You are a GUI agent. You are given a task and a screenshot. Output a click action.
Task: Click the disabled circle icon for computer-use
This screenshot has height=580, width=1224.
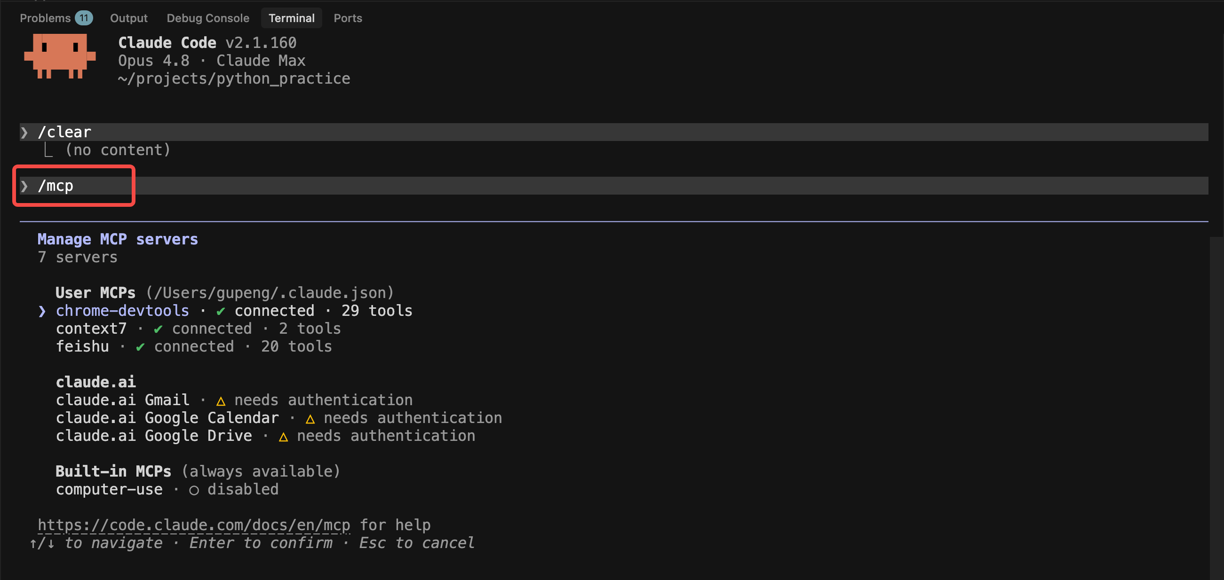click(194, 490)
